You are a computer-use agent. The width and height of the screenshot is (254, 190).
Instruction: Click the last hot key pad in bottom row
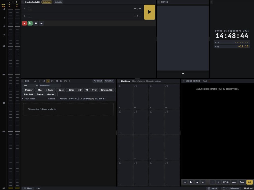pos(172,173)
